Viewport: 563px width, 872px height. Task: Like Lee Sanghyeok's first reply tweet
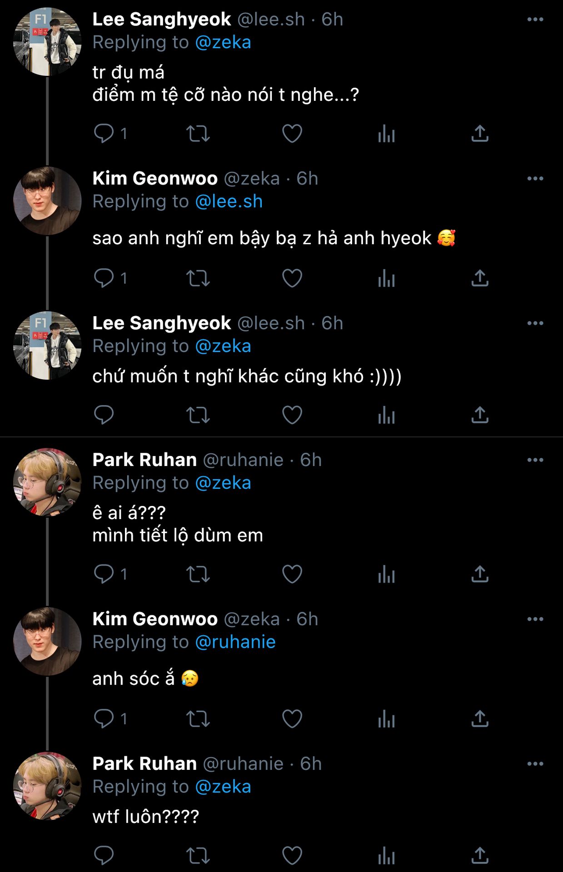click(x=292, y=134)
